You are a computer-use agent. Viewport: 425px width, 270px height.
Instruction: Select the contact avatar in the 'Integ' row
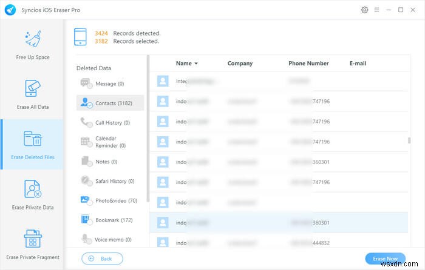pos(163,81)
